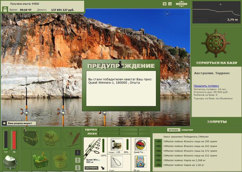Screen dimensions: 242x172
Task: Click the pause icon near the menu
Action: (x=165, y=4)
